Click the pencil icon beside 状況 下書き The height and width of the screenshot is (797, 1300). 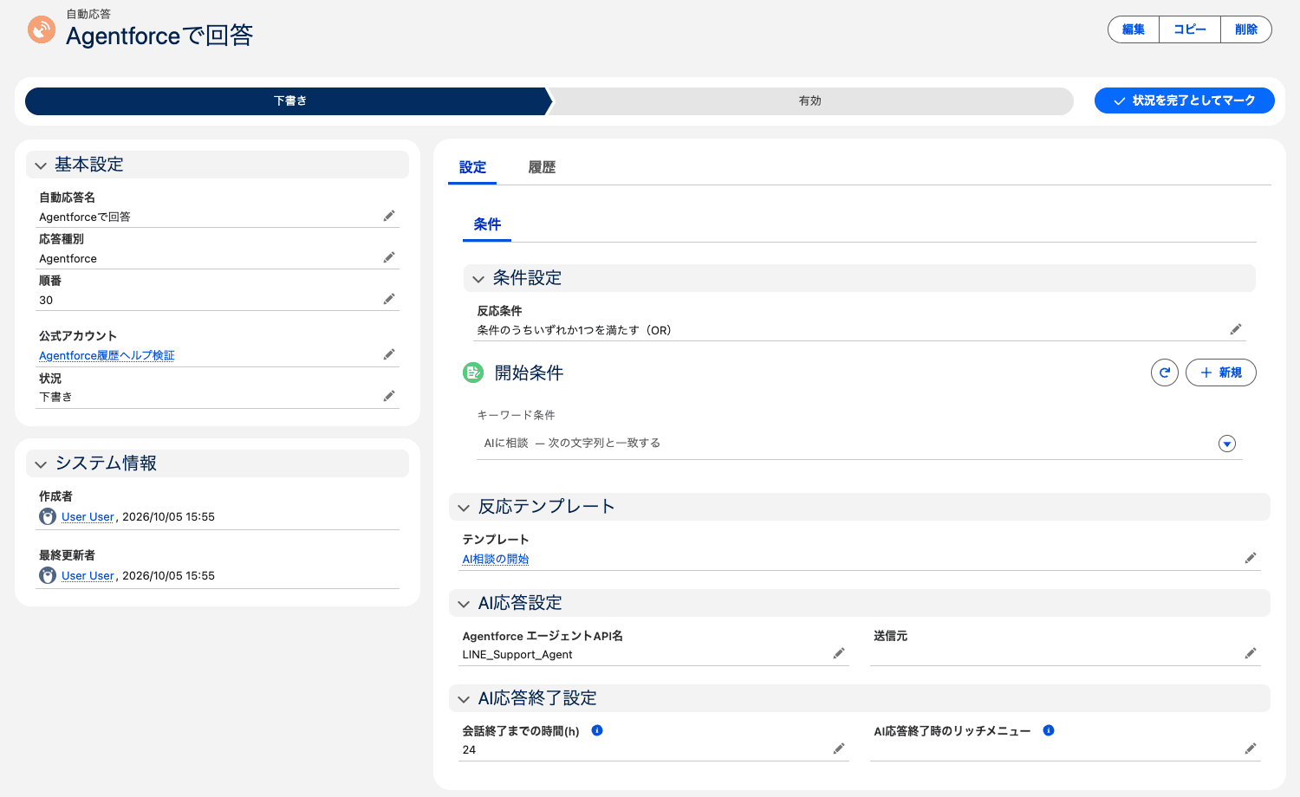pyautogui.click(x=389, y=396)
